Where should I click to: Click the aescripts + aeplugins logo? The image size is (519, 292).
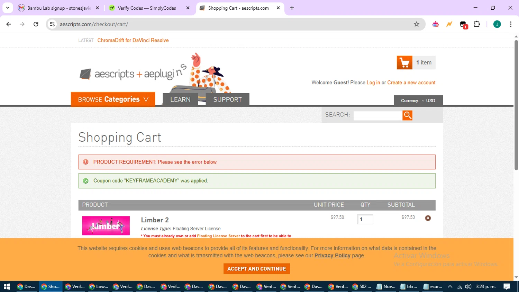coord(133,73)
